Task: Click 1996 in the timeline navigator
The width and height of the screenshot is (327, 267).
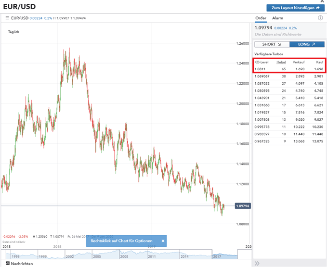Action: click(x=15, y=256)
